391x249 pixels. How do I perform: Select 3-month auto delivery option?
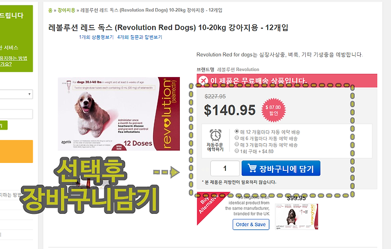pos(237,144)
